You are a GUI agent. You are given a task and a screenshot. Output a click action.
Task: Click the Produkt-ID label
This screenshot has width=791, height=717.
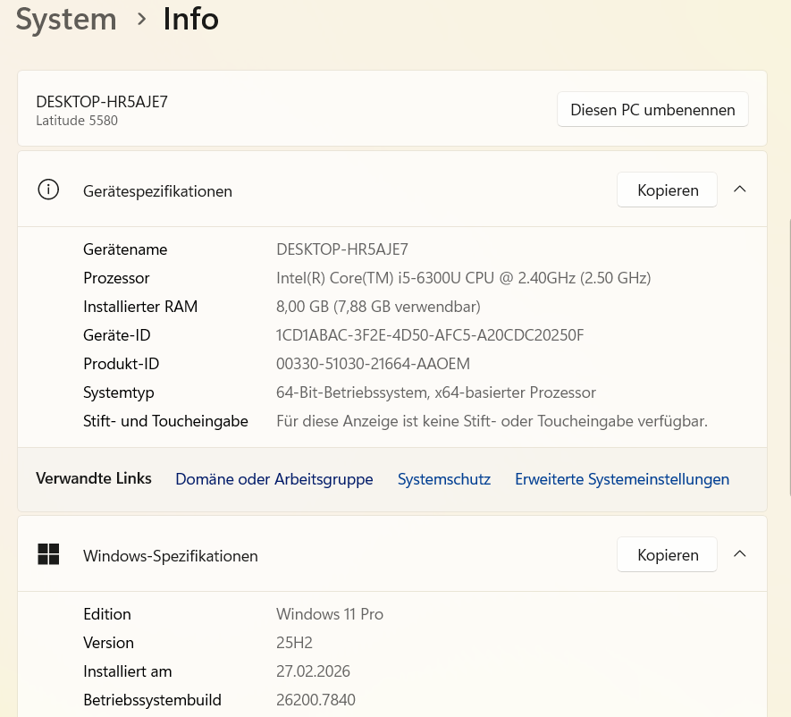121,364
